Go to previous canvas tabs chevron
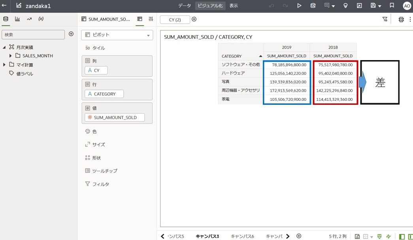Screen dimensions: 413x240 click(x=162, y=236)
